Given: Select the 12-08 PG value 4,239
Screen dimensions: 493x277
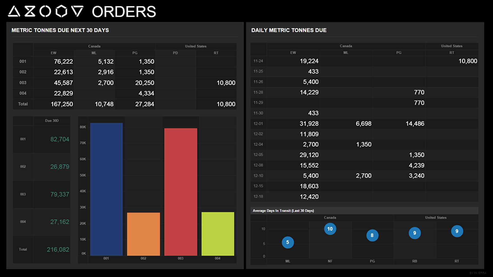Looking at the screenshot, I should tap(416, 165).
